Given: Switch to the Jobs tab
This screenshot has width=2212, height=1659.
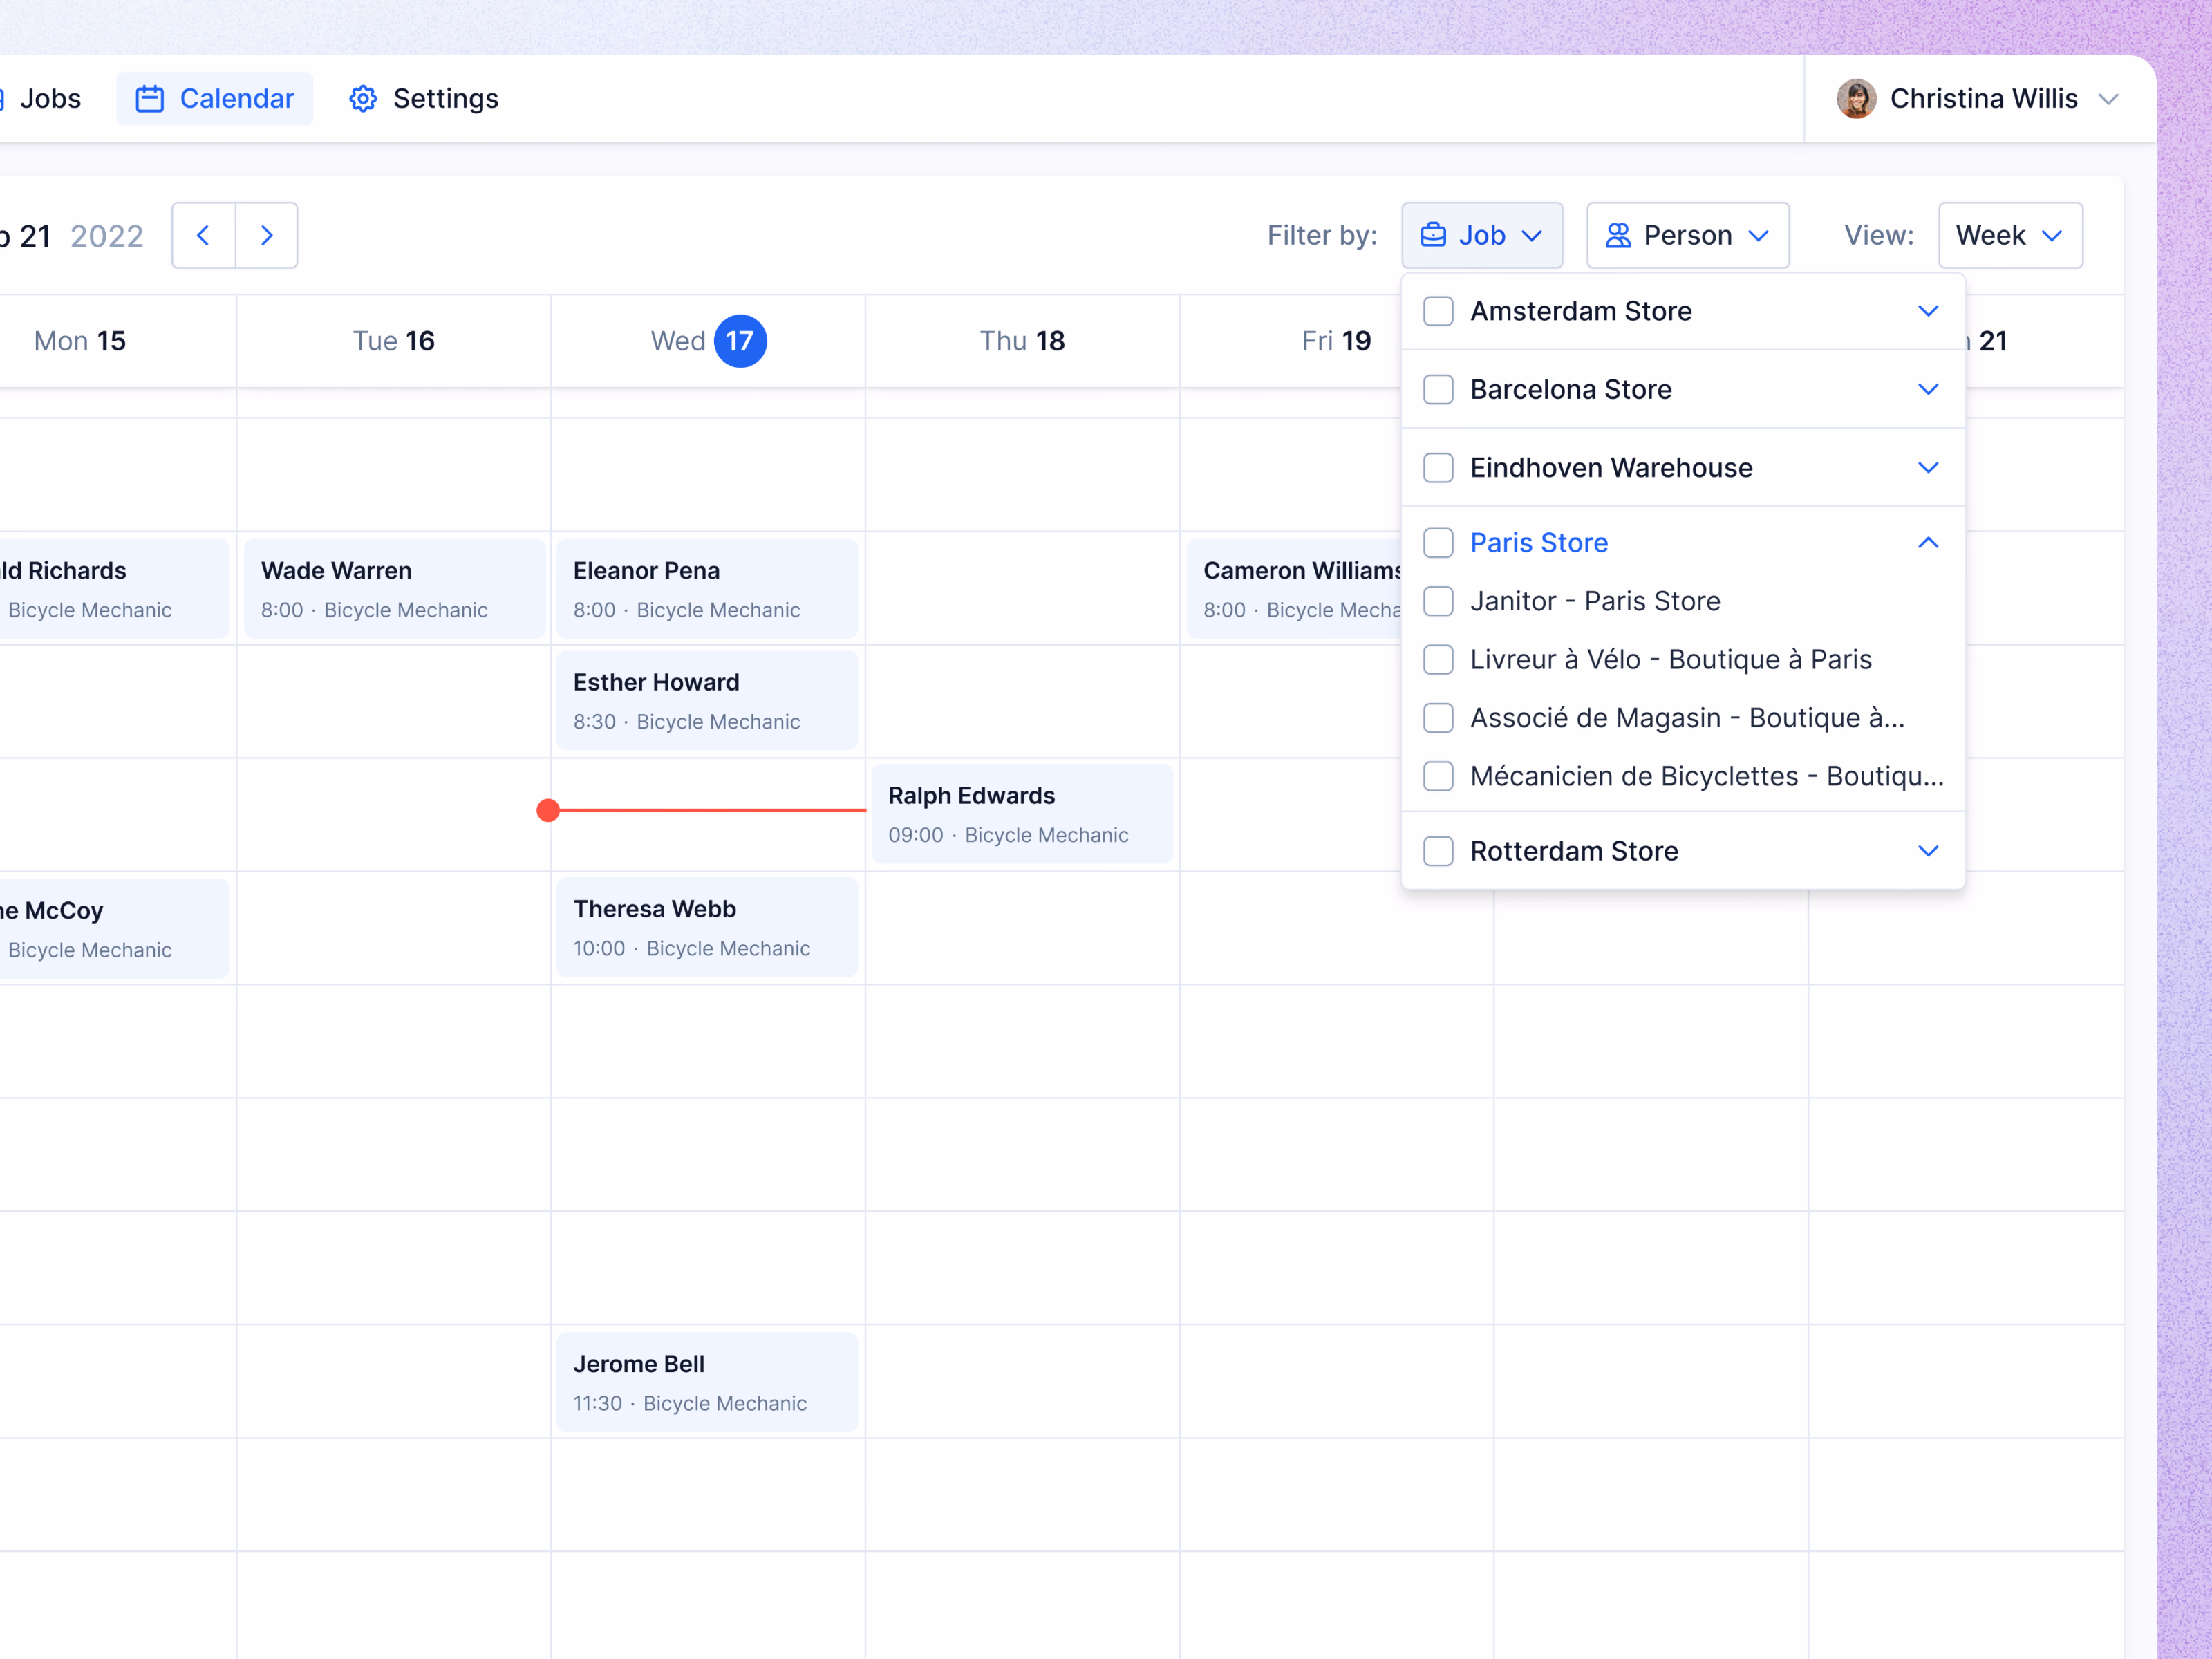Looking at the screenshot, I should pos(42,99).
